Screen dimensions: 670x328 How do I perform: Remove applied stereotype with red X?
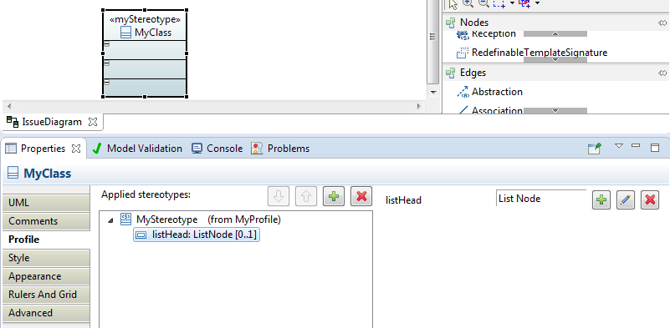(361, 196)
